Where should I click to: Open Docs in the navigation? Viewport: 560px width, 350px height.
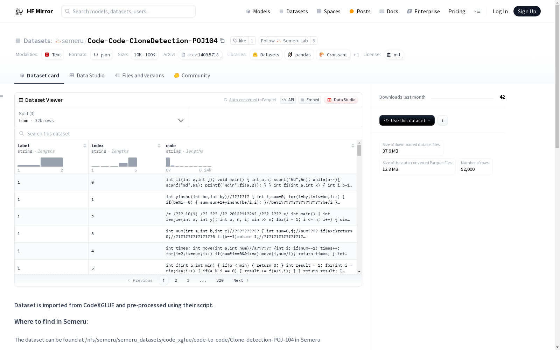click(389, 11)
